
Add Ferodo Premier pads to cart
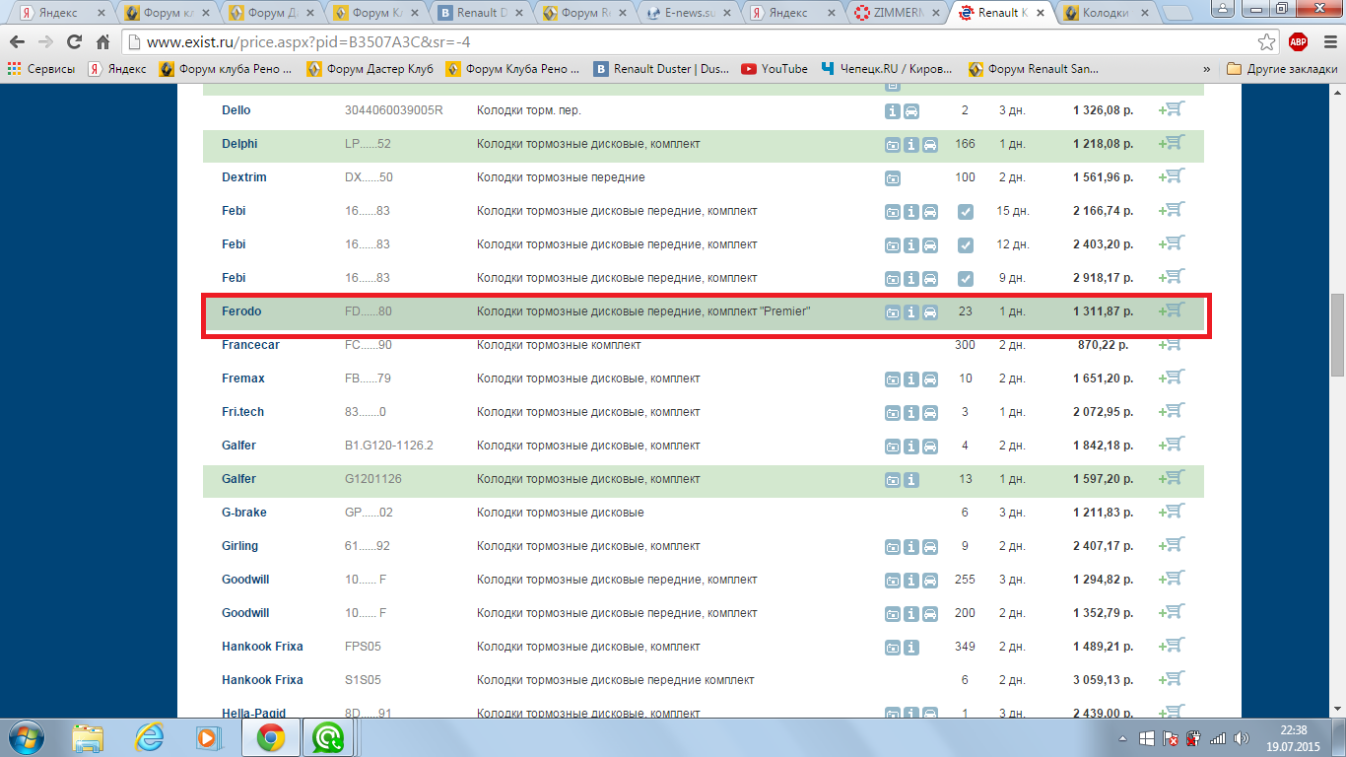click(1172, 310)
